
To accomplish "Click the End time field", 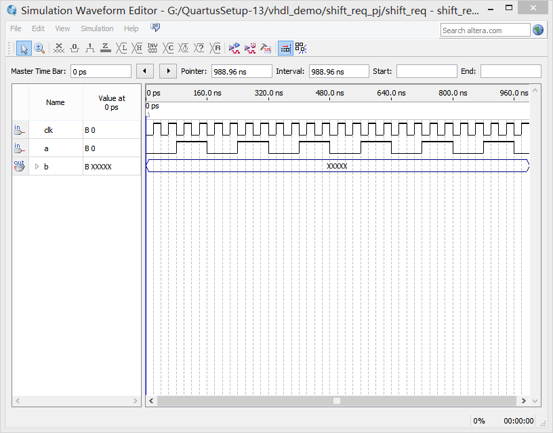I will (511, 72).
